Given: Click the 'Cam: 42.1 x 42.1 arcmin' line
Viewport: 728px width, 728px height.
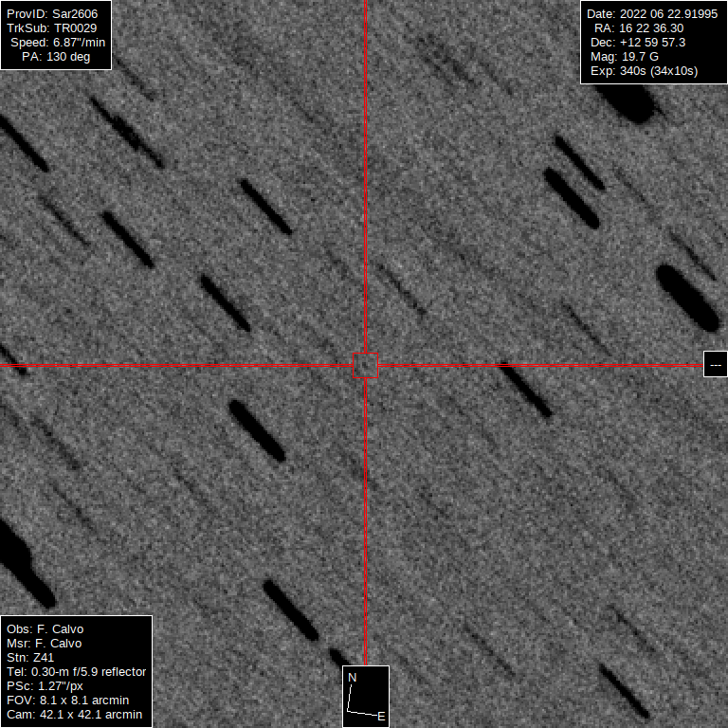Looking at the screenshot, I should point(74,715).
